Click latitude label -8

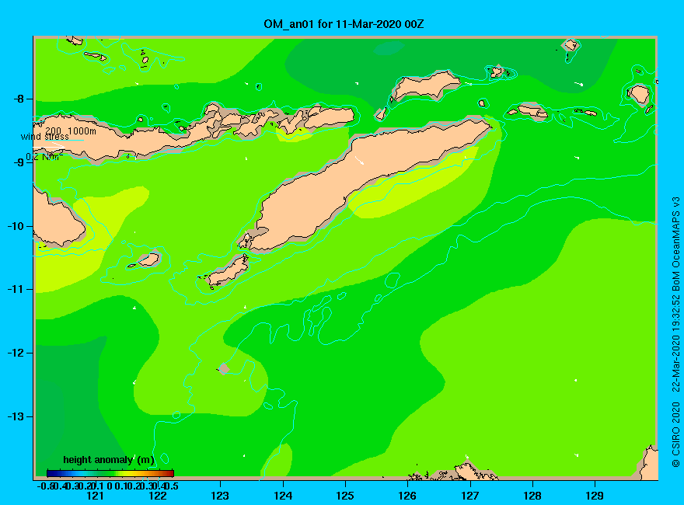click(19, 99)
